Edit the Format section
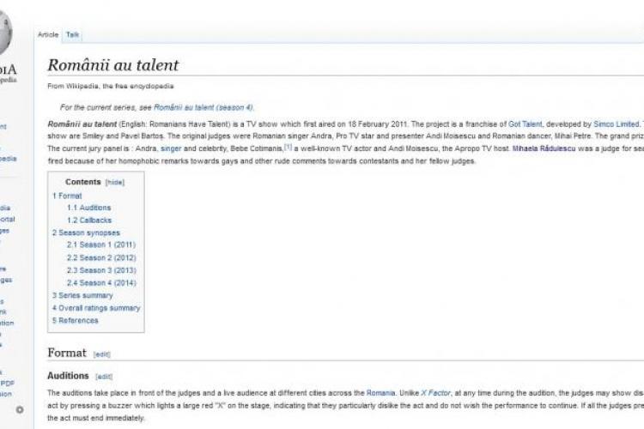644x429 pixels. pos(101,354)
